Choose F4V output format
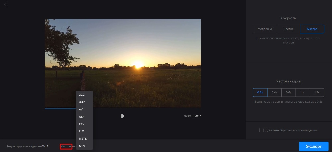This screenshot has height=152, width=332. [84, 124]
